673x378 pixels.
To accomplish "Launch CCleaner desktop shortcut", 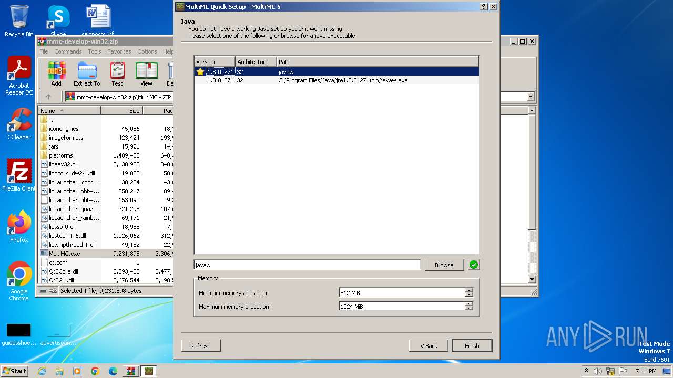I will 19,124.
